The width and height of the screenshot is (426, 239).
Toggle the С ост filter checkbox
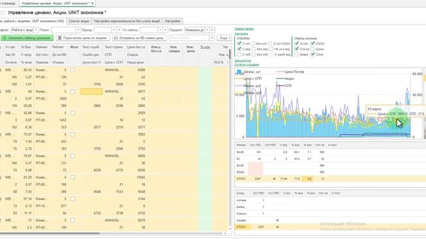point(239,44)
